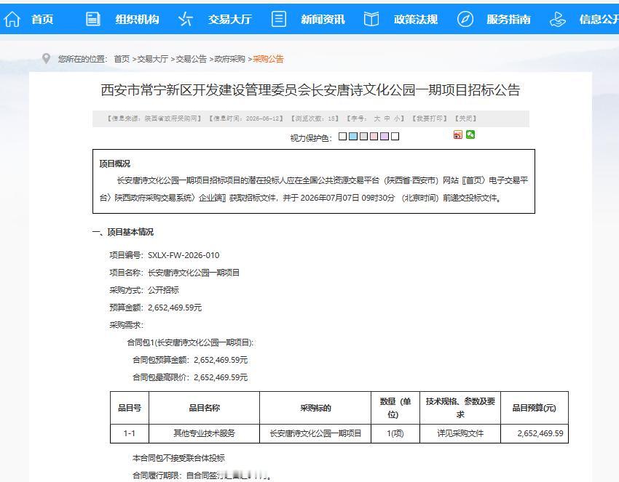
Task: Click 项目概况 heading in boxed section
Action: point(114,164)
